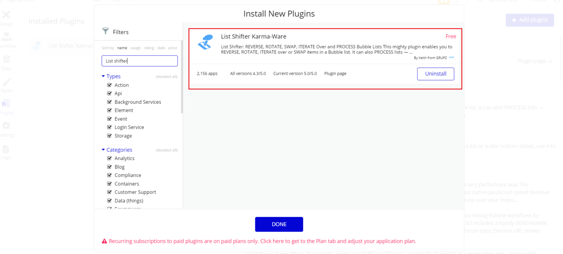Collapse the Types filter section
This screenshot has height=254, width=563.
pos(111,76)
